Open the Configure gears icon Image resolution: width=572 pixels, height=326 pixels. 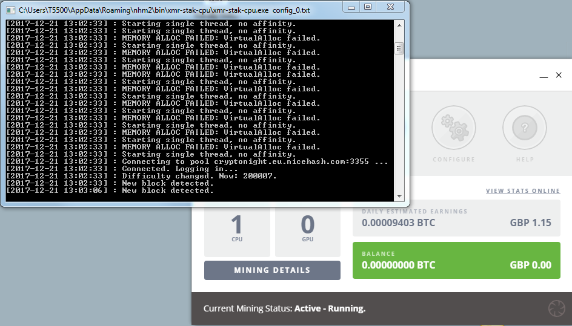point(453,128)
